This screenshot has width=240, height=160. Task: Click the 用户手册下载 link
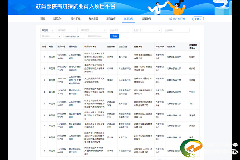179,19
